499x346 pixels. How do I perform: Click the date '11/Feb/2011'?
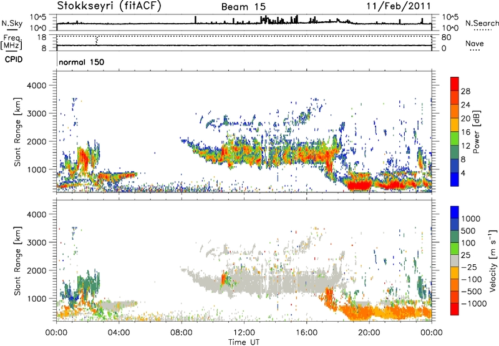pos(399,6)
